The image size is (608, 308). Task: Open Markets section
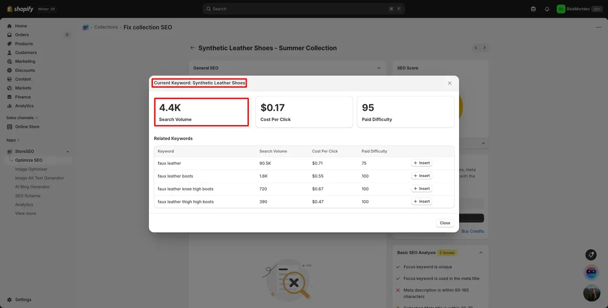(x=23, y=88)
